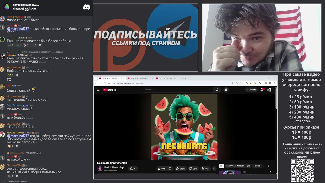
Task: View site information icon in address bar
Action: (114, 83)
